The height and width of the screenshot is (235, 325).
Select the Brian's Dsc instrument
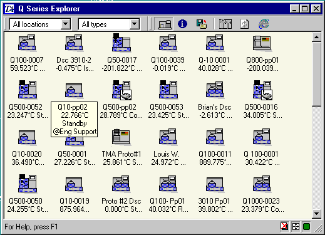tap(215, 99)
